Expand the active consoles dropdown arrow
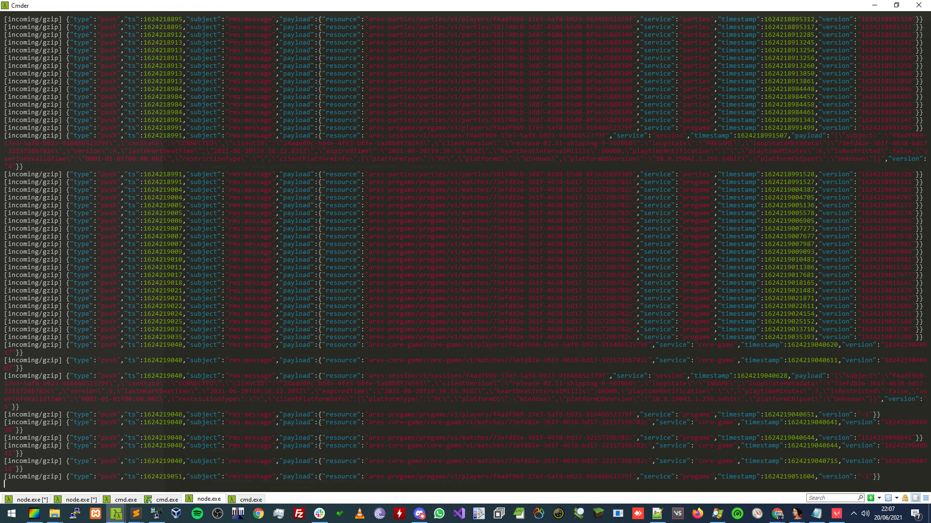The height and width of the screenshot is (523, 931). [x=897, y=498]
